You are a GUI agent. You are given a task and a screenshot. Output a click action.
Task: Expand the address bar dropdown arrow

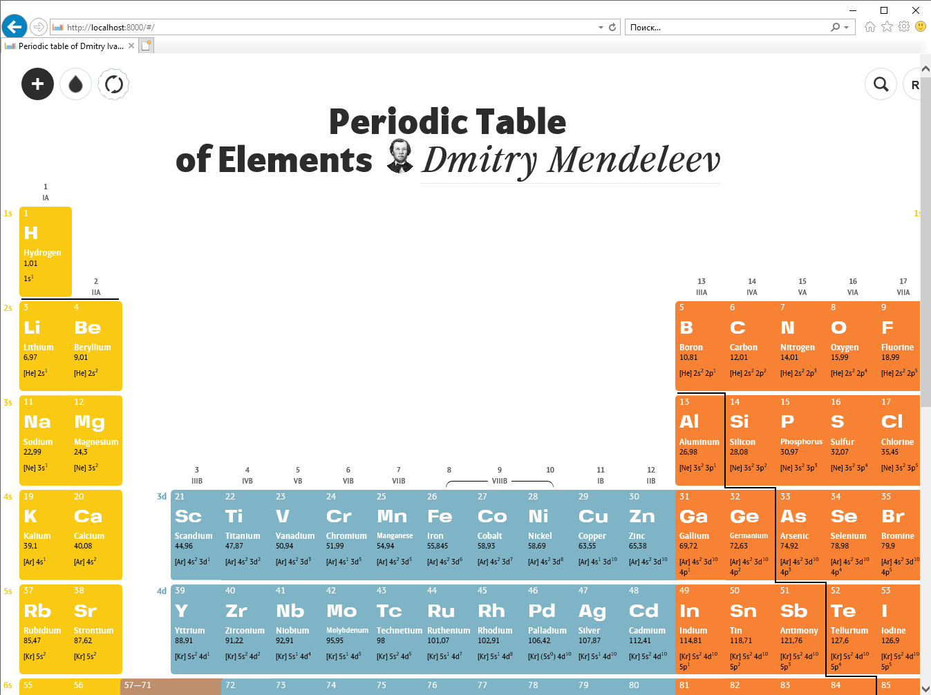coord(601,28)
